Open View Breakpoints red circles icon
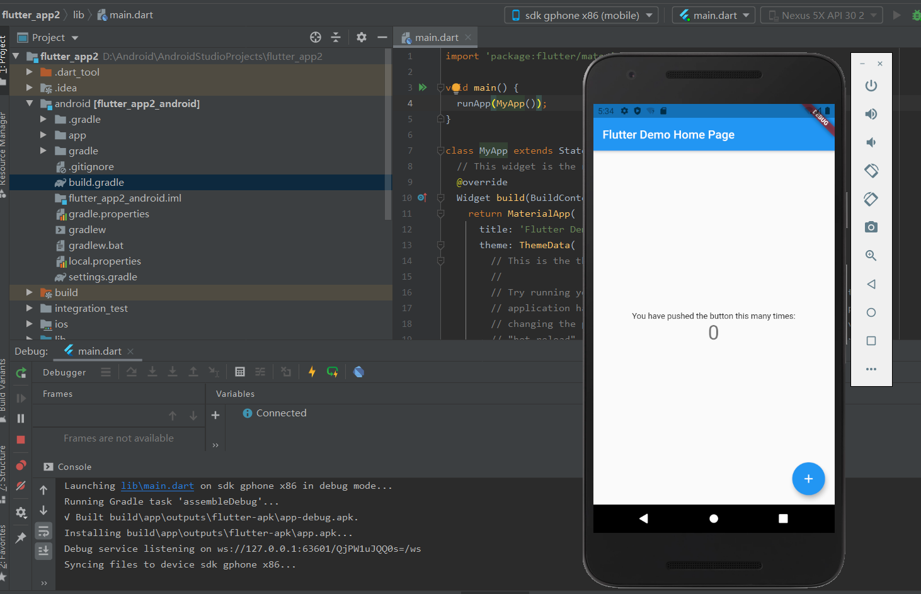 point(21,465)
